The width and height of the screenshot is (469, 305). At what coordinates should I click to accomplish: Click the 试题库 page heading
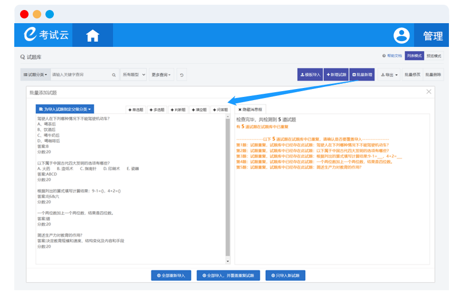[x=31, y=57]
